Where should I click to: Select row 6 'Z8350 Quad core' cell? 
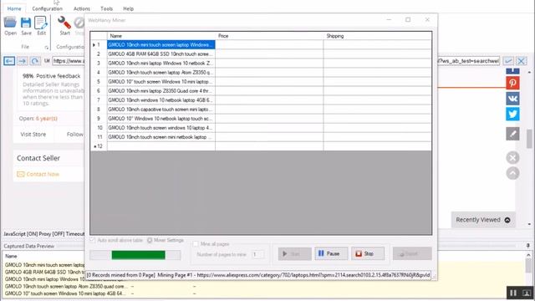pos(161,91)
